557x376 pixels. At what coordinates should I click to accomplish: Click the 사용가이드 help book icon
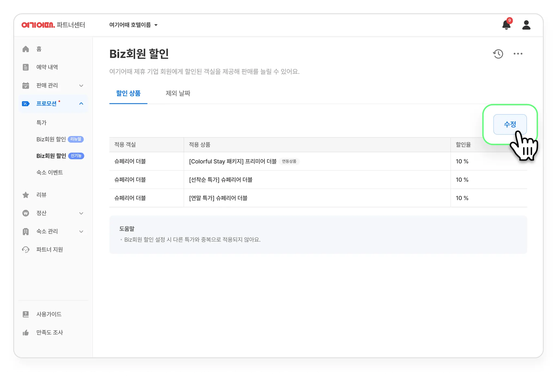(x=26, y=314)
